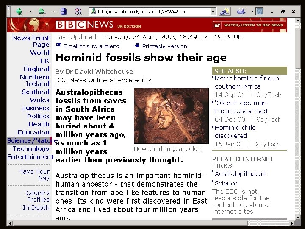Click the vertical scrollbar up arrow
The height and width of the screenshot is (229, 305).
[298, 20]
